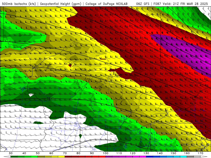This screenshot has width=211, height=158.
Task: Click the 'Geopotential Height (gpm)' header text
Action: coord(61,4)
